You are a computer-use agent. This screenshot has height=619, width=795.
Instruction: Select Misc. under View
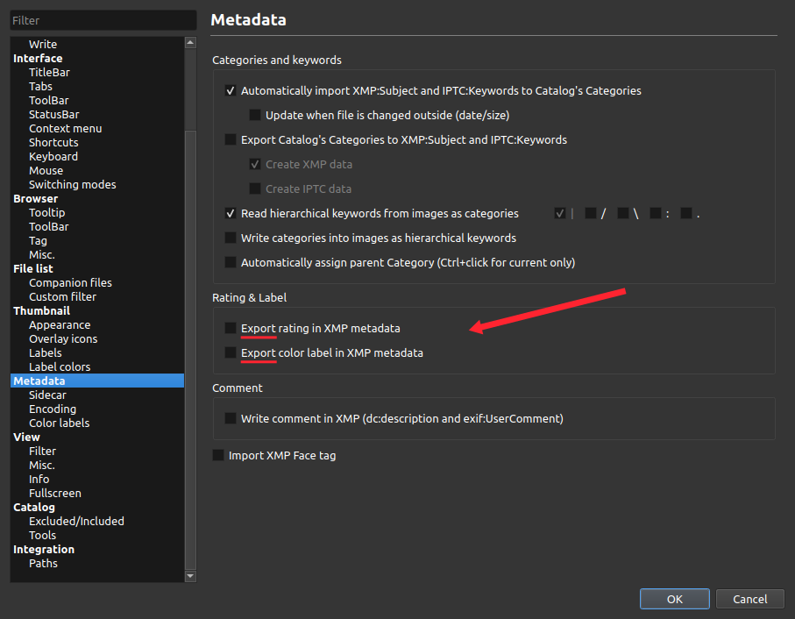41,465
